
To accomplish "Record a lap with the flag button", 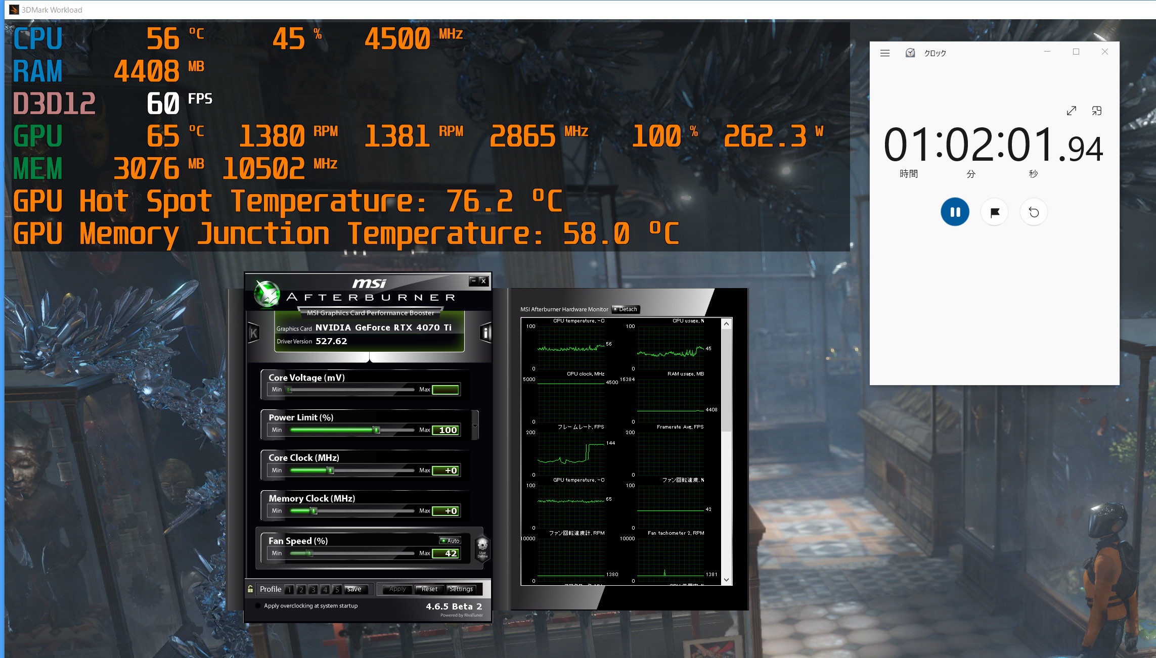I will coord(994,212).
